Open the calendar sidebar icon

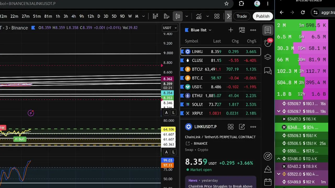pyautogui.click(x=268, y=182)
